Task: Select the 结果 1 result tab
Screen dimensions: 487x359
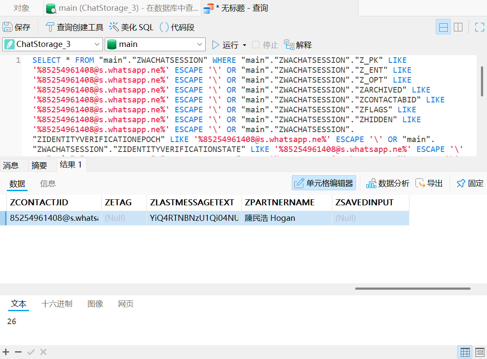Action: 71,165
